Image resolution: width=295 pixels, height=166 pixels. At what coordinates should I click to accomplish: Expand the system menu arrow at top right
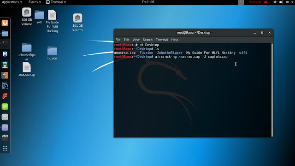(292, 2)
